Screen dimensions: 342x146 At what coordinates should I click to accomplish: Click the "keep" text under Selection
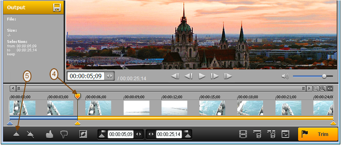(x=11, y=54)
